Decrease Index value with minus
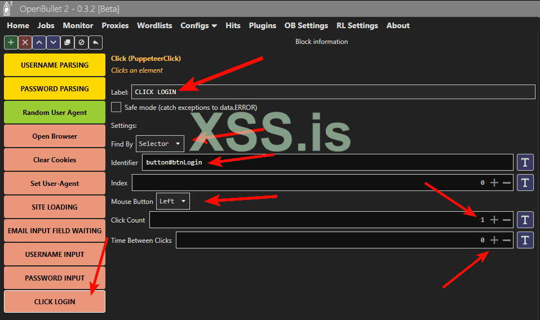540x320 pixels. [x=507, y=183]
